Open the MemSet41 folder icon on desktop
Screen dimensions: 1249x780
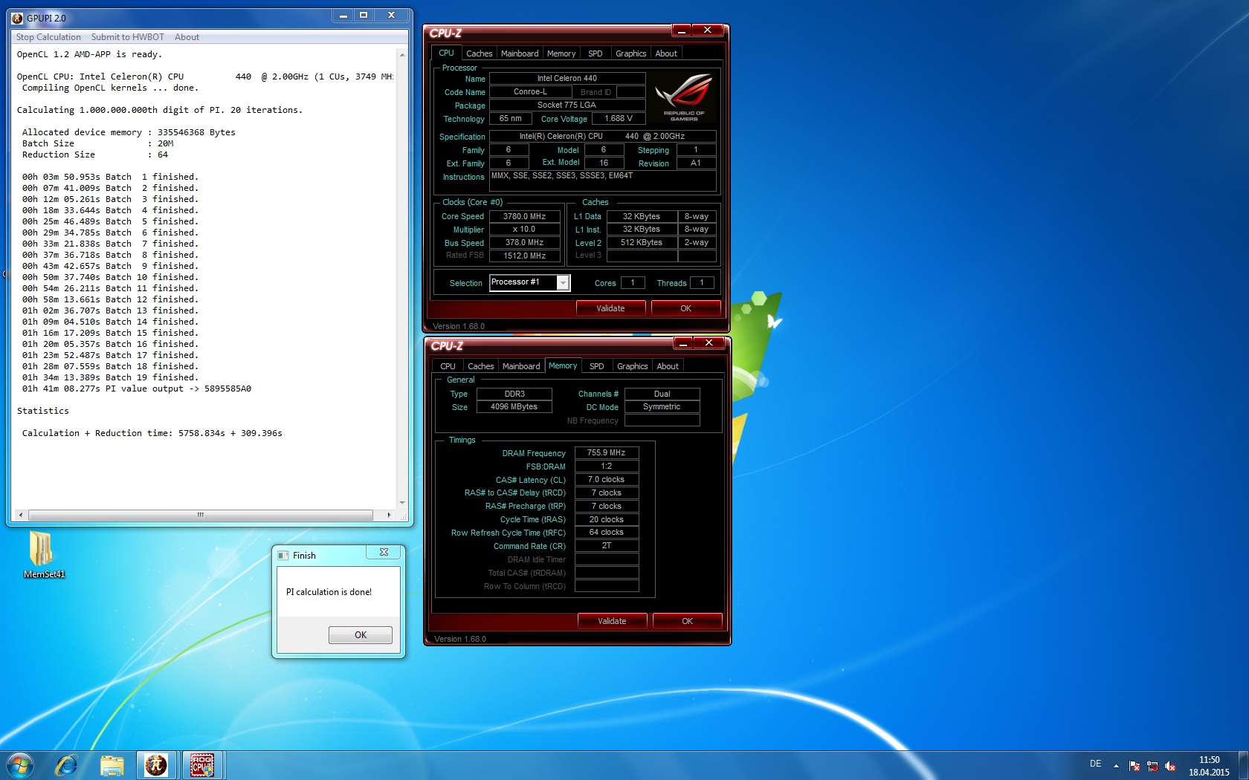[43, 554]
